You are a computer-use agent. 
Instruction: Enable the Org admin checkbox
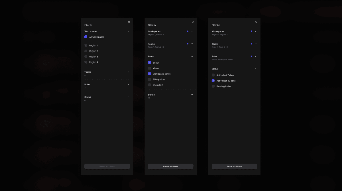(149, 85)
